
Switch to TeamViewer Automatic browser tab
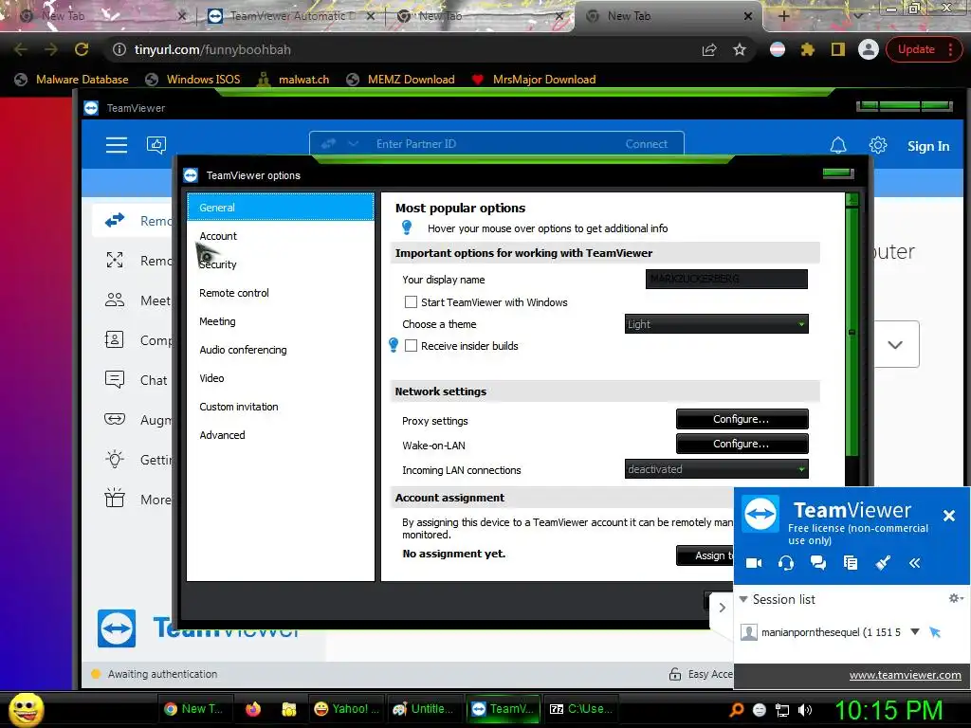[x=292, y=16]
